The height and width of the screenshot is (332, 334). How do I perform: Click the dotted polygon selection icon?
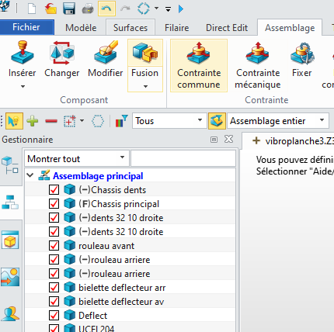pos(98,121)
